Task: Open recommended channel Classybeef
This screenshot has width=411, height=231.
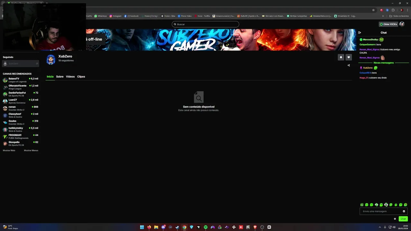Action: (x=21, y=115)
